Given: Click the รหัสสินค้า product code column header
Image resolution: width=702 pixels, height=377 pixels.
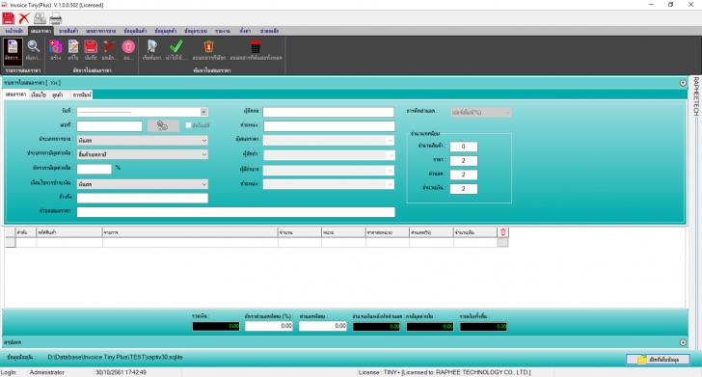Looking at the screenshot, I should 69,232.
